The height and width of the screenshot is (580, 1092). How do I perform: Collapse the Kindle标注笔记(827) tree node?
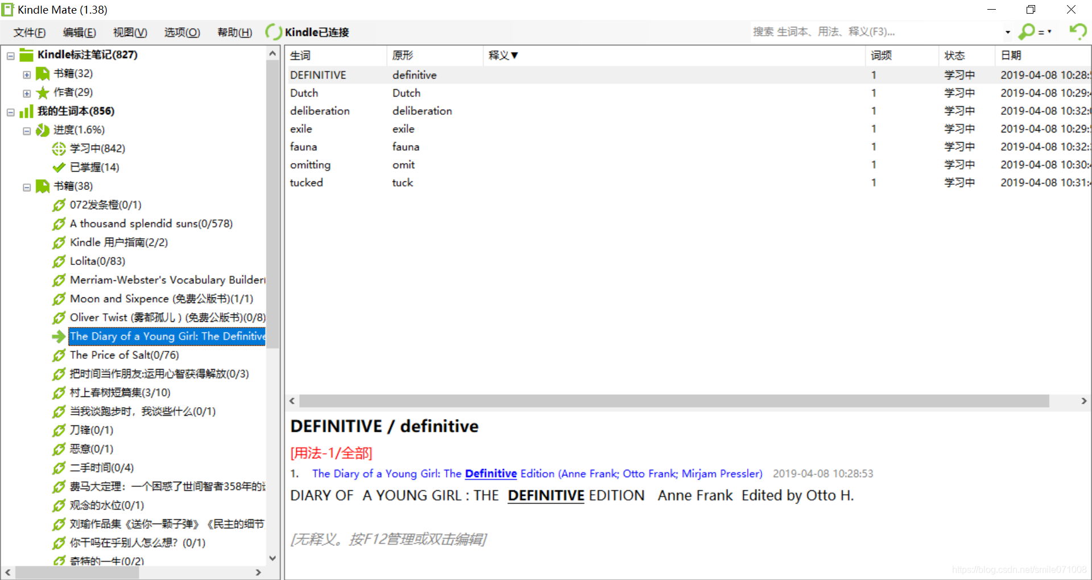pyautogui.click(x=10, y=56)
